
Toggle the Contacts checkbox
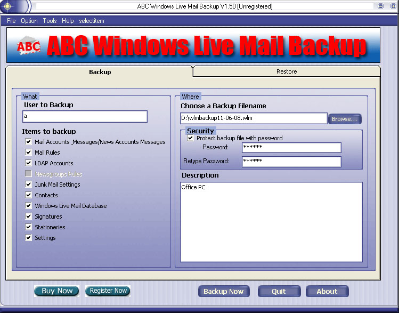click(x=28, y=195)
